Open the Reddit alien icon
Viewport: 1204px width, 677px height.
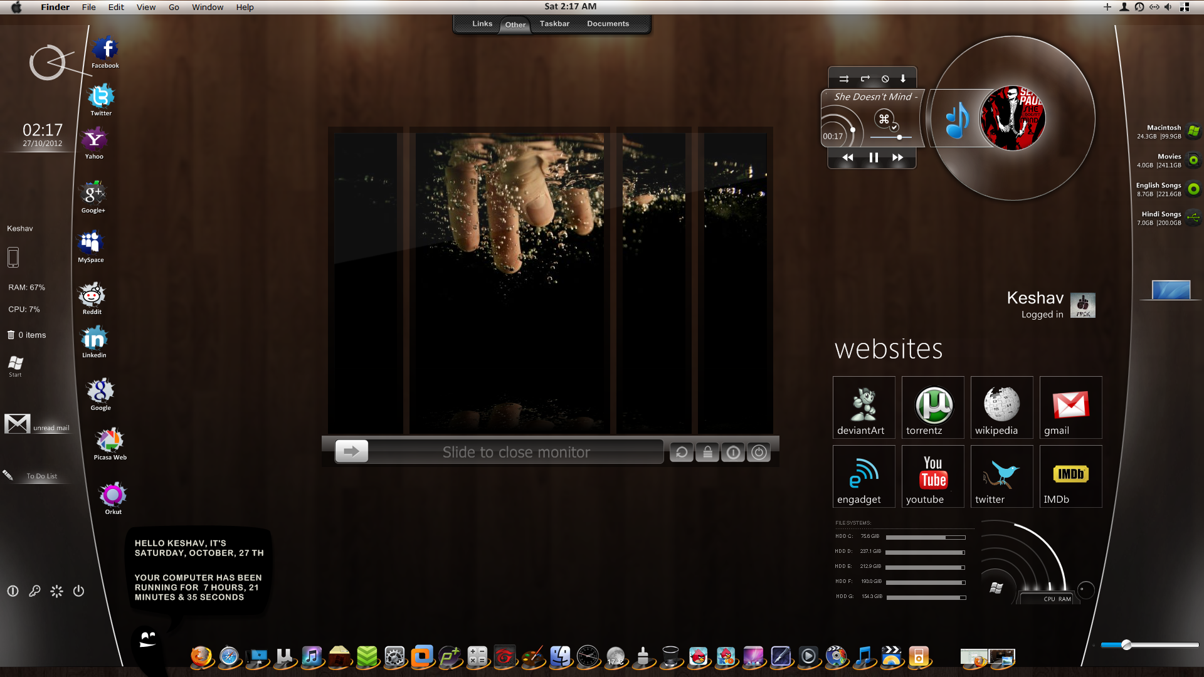pos(92,295)
